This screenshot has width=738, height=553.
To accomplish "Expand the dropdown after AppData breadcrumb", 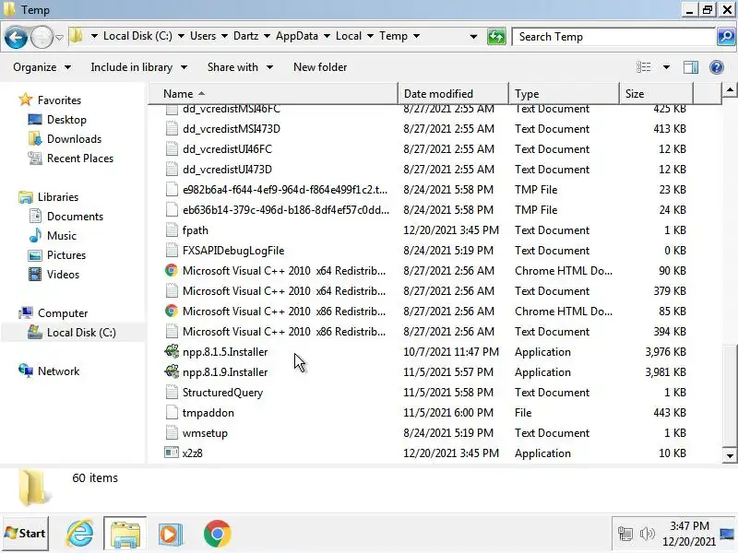I will 327,36.
